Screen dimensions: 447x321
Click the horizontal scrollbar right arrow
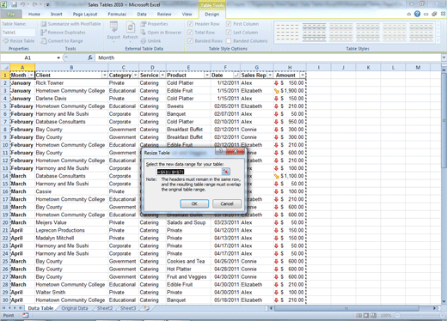[x=434, y=308]
